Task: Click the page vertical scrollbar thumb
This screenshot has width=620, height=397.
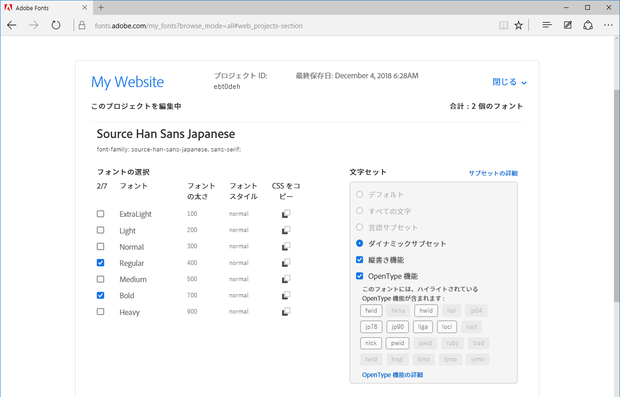Action: click(x=616, y=196)
